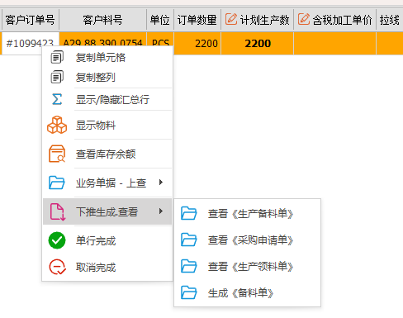
Task: Open the 业务单据 - 上查 submenu entry
Action: [x=107, y=183]
